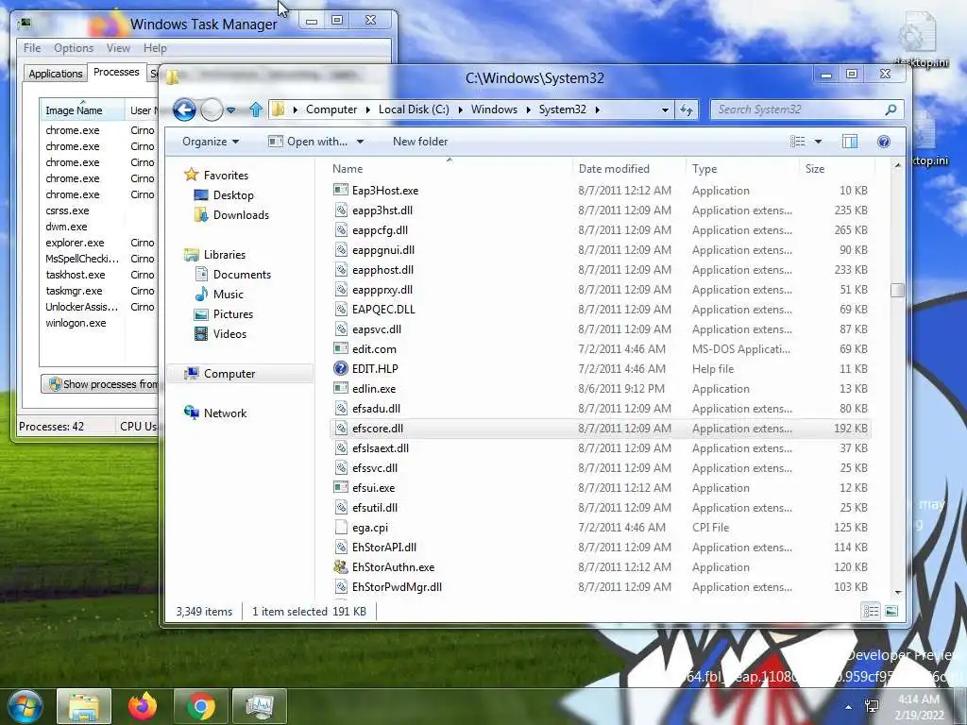
Task: Toggle the preview pane icon in Explorer toolbar
Action: 849,142
